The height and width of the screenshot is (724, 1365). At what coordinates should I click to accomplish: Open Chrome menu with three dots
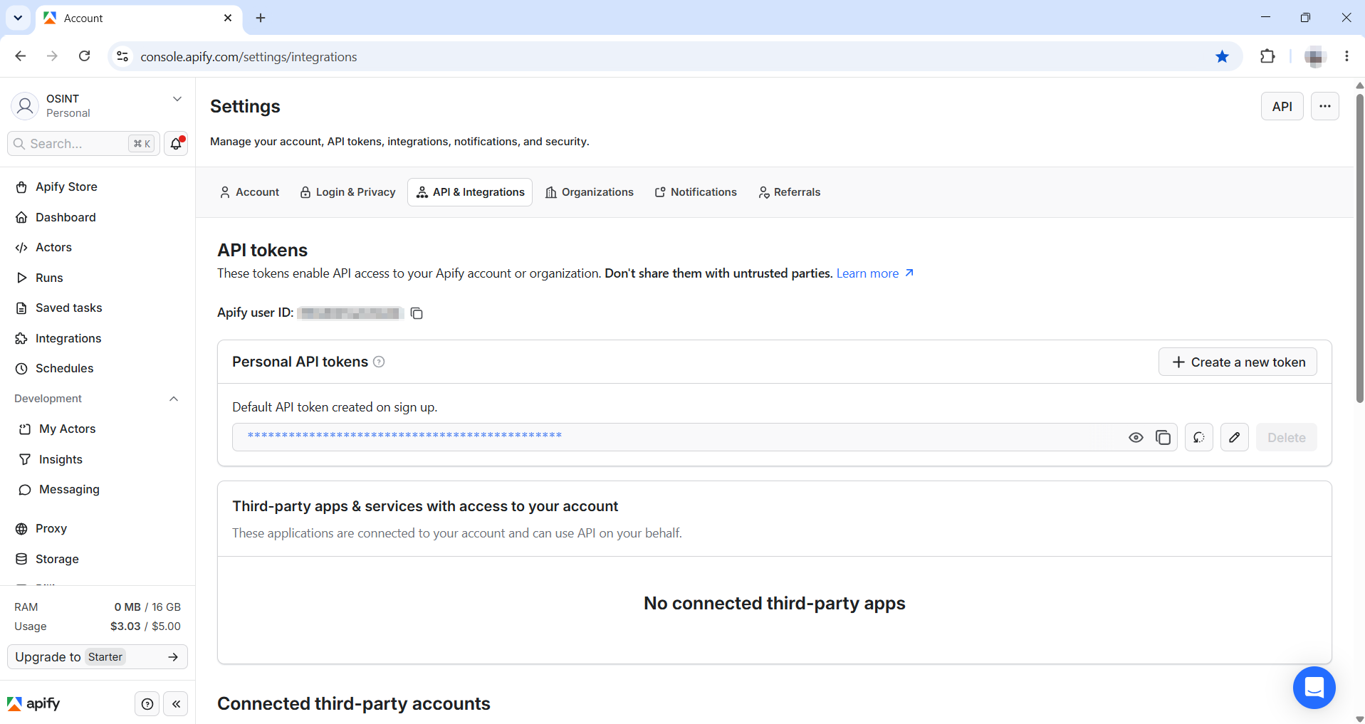pos(1346,56)
